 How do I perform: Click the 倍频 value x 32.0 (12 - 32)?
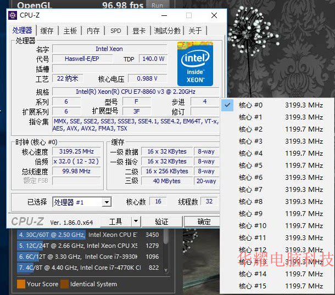76,161
